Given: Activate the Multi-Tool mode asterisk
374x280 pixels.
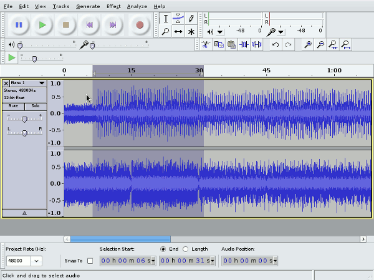Looking at the screenshot, I should (191, 31).
